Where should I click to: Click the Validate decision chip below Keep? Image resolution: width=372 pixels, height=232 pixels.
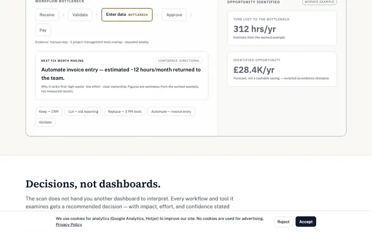pos(45,122)
